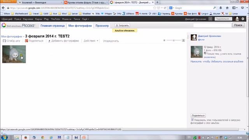Open Карты from the Google bar
Screen dimensions: 249x140
[x=39, y=19]
